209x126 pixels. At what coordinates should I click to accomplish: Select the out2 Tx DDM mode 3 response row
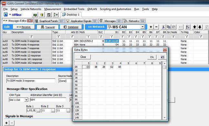(105, 41)
